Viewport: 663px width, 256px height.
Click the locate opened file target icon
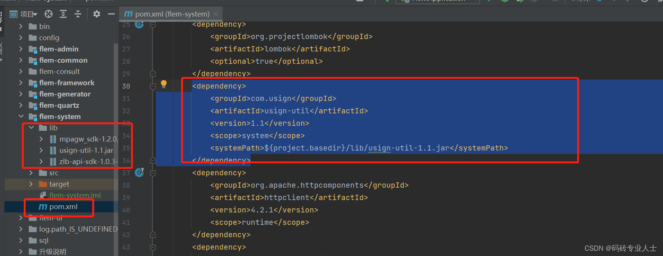click(49, 14)
